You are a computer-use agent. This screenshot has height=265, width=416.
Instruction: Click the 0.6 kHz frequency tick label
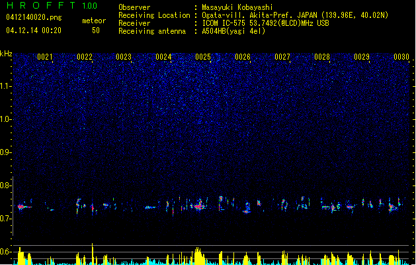[x=5, y=252]
